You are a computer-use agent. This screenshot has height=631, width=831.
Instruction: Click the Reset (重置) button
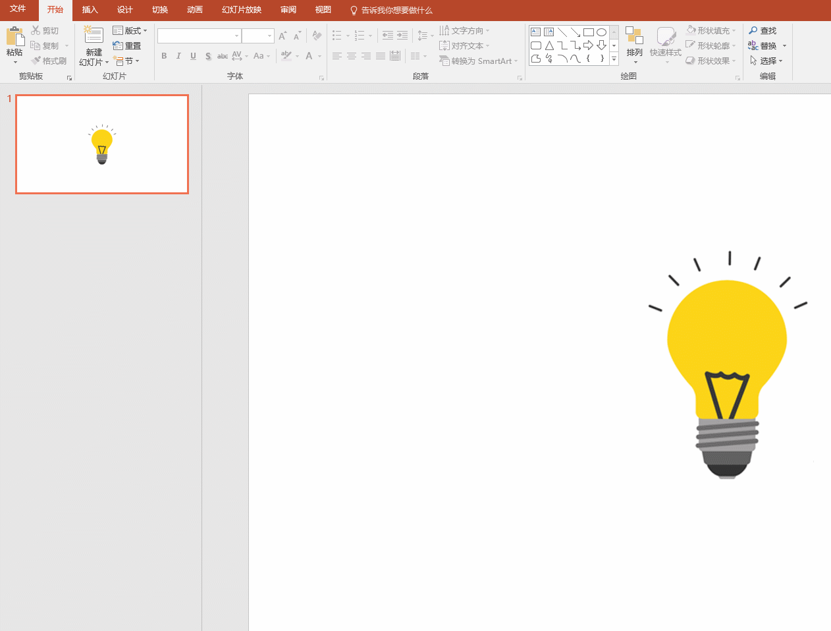coord(127,45)
